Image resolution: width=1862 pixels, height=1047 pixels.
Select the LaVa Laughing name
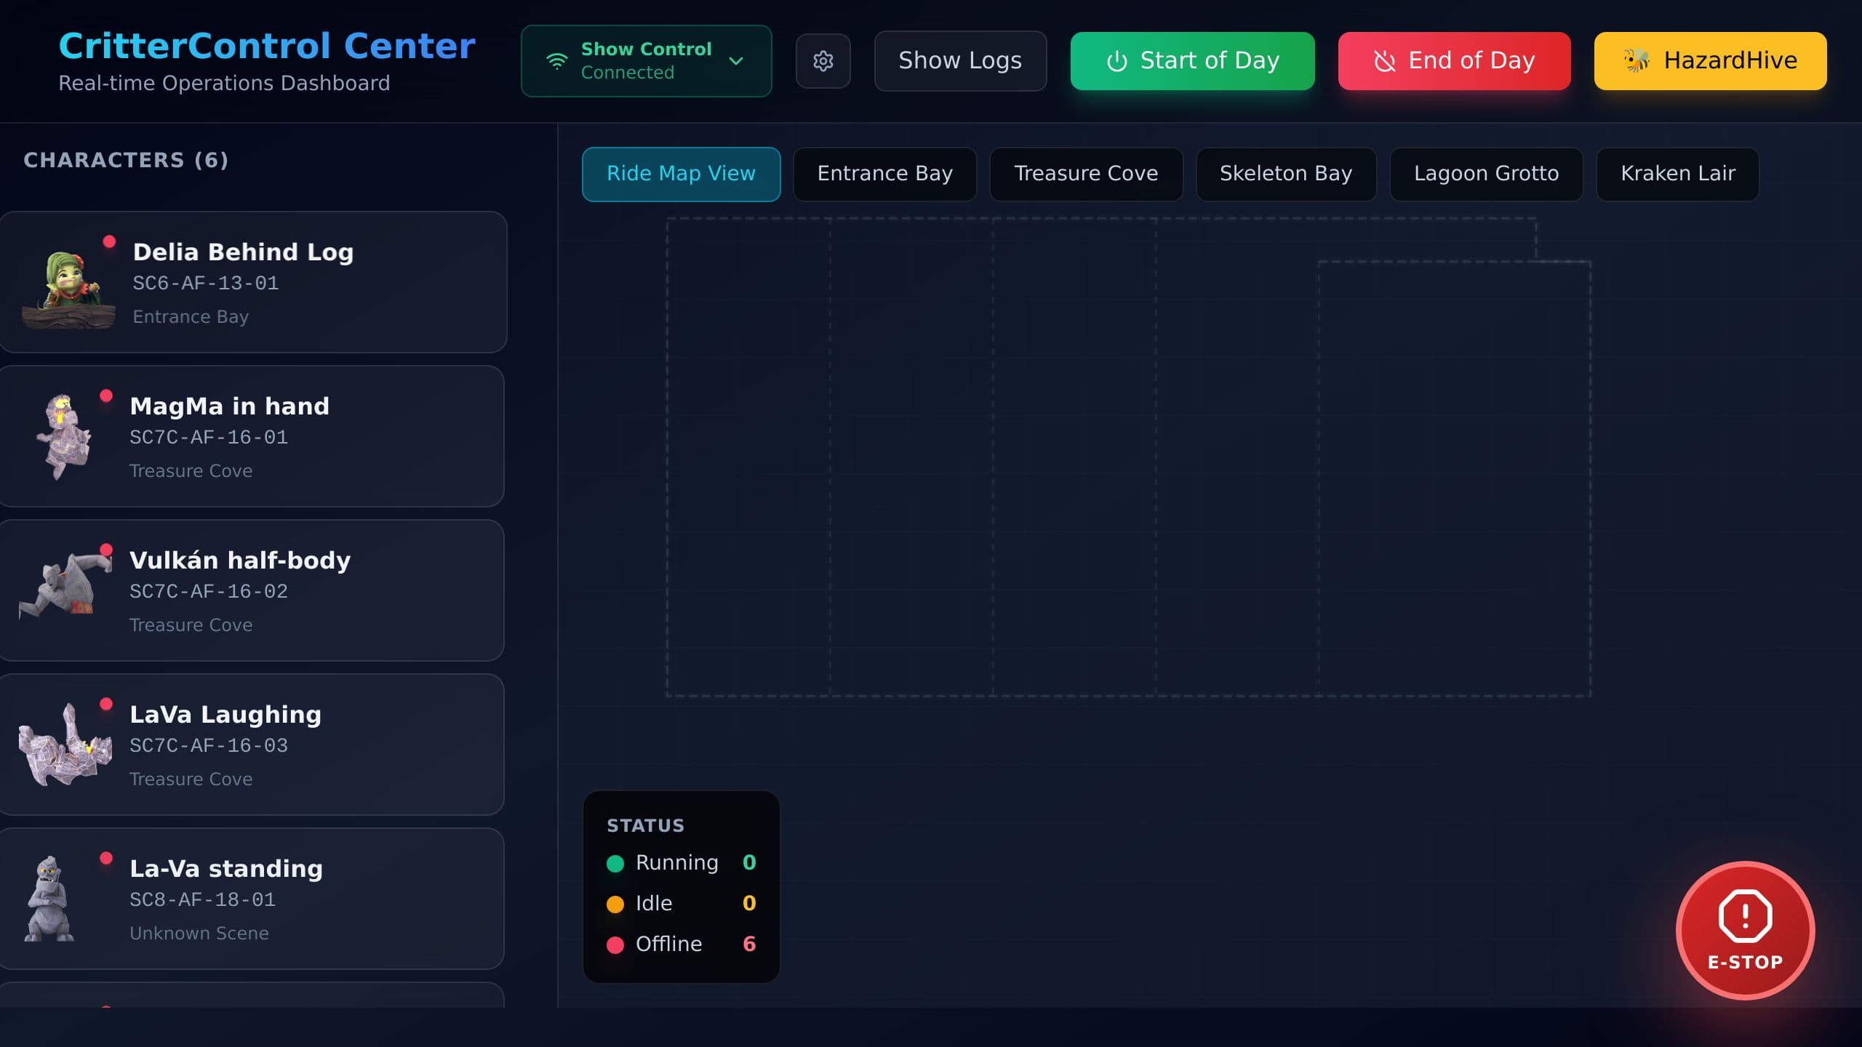[225, 715]
